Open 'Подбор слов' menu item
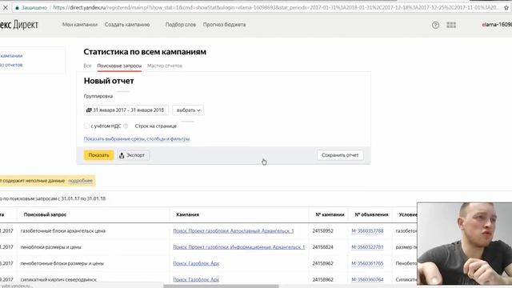The height and width of the screenshot is (288, 512). coord(181,25)
